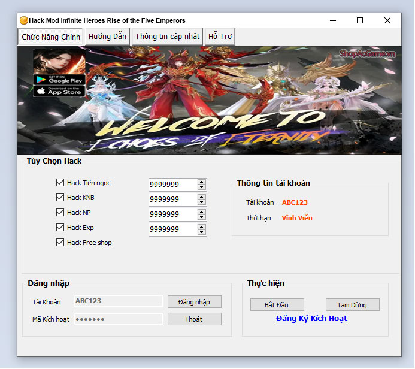Minimize the Hack Mod window
The image size is (415, 369).
tap(333, 20)
